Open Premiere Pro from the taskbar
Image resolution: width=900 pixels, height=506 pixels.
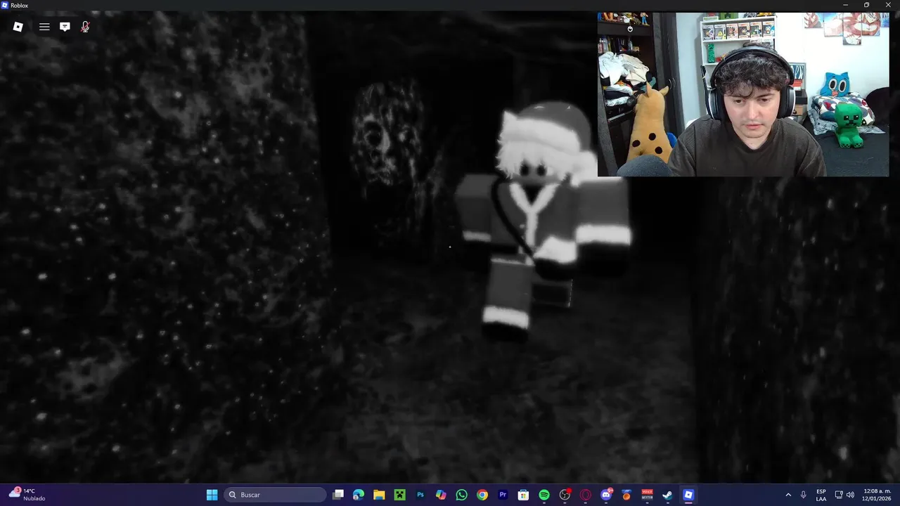pos(503,495)
